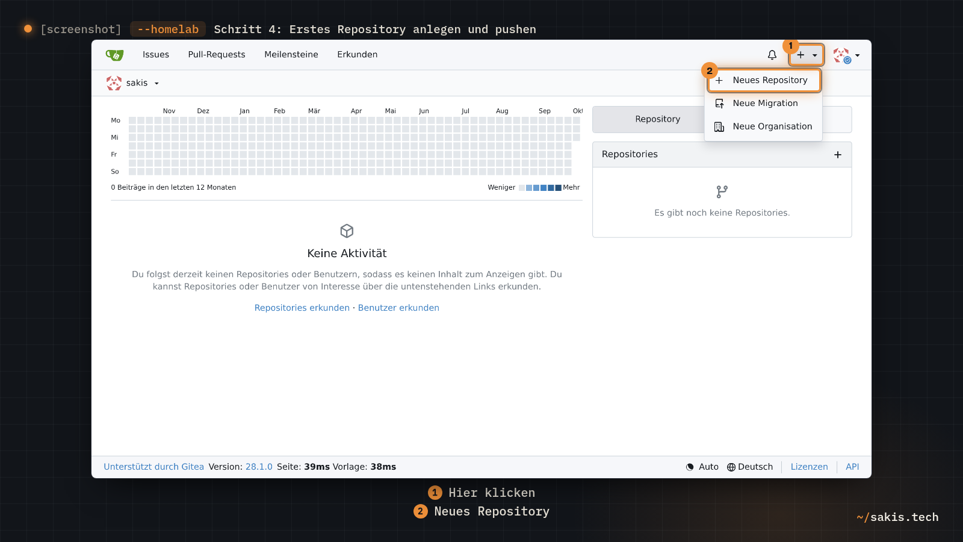Screen dimensions: 963x542
Task: Open version 28.1.0 link
Action: point(259,467)
